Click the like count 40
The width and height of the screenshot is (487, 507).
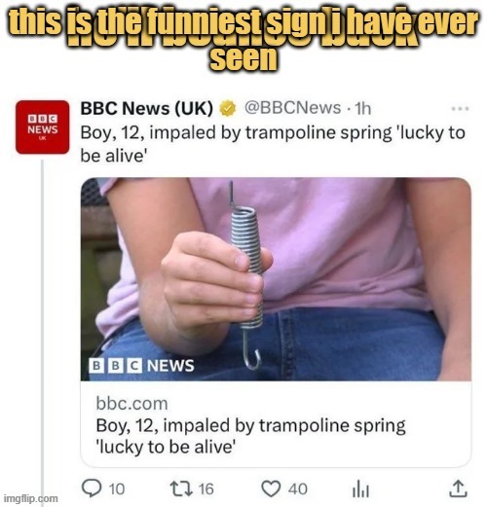click(298, 489)
